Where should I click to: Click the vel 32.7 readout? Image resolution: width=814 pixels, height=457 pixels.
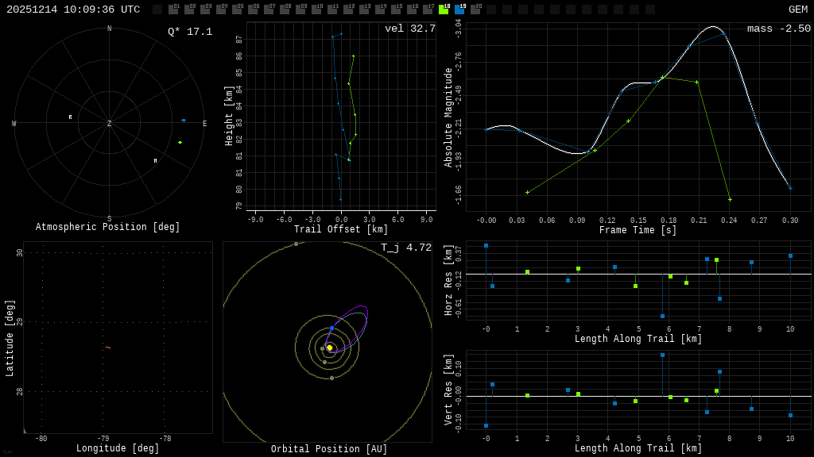point(409,29)
